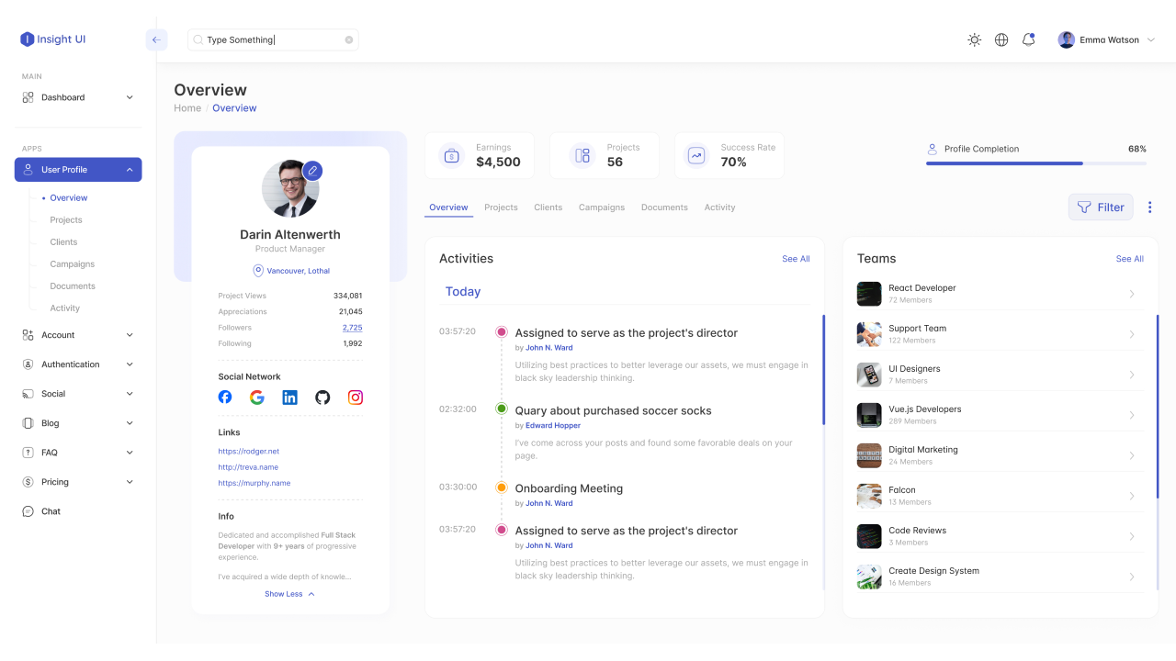Switch display theme using the sun icon

(974, 39)
